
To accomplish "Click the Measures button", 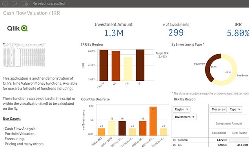I will [218, 109].
